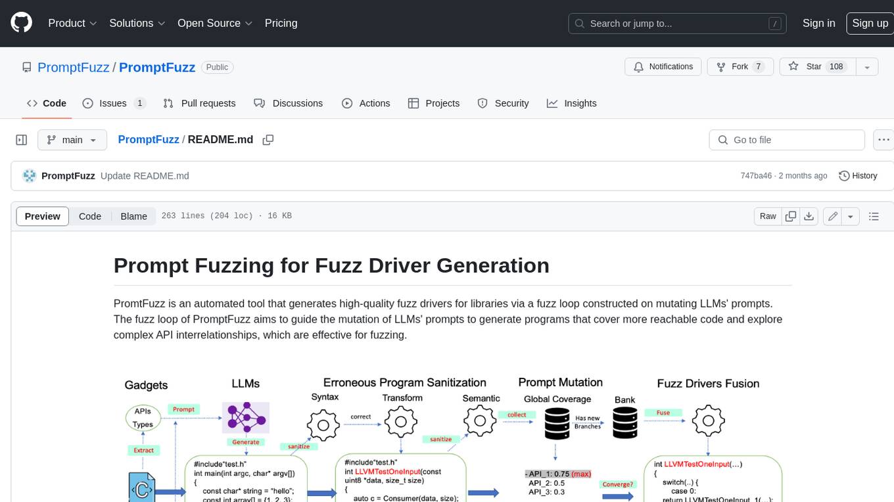
Task: Expand the Open Source menu
Action: pyautogui.click(x=215, y=23)
